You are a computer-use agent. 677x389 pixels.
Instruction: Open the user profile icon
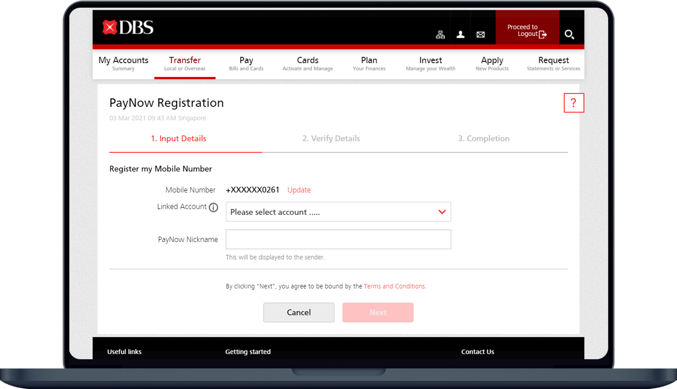coord(460,35)
